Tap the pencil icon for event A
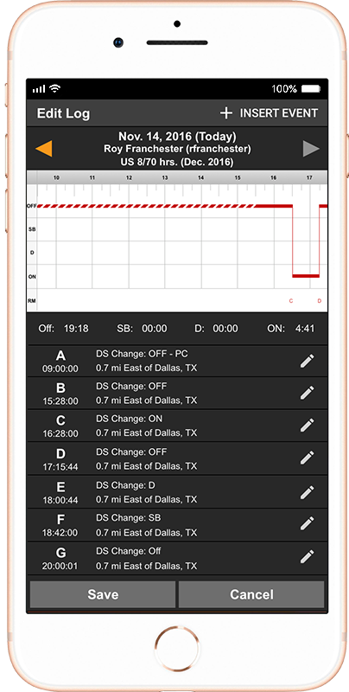Viewport: 349px width, 692px height. coord(308,361)
